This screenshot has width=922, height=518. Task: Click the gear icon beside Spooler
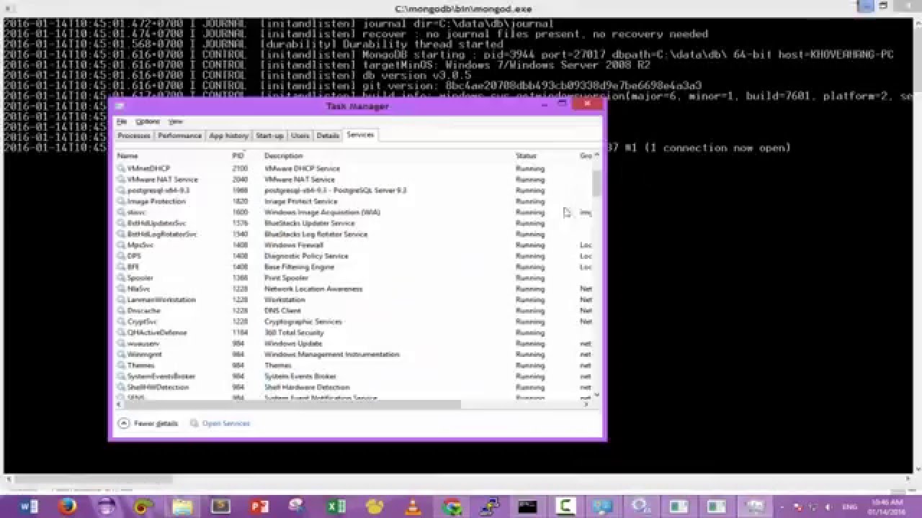pos(121,278)
